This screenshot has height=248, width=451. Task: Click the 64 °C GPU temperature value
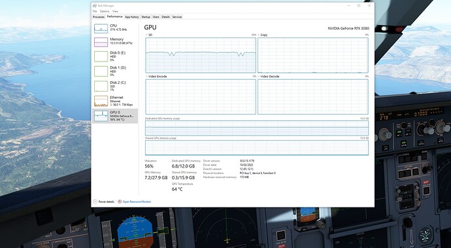tap(177, 189)
